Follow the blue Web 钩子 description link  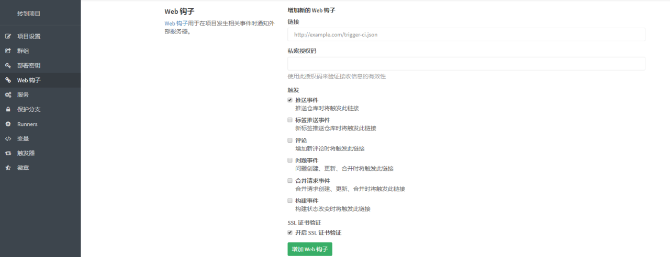click(176, 24)
